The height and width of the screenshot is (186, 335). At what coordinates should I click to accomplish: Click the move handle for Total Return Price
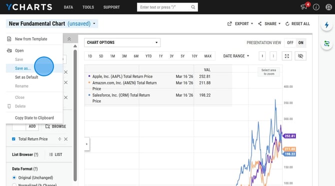pos(59,139)
